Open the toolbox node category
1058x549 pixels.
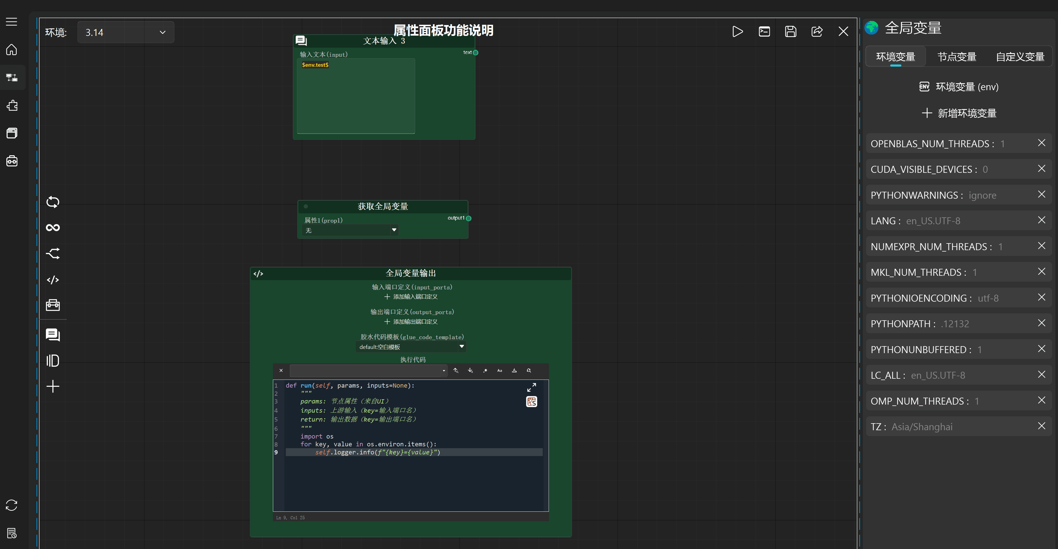(53, 305)
